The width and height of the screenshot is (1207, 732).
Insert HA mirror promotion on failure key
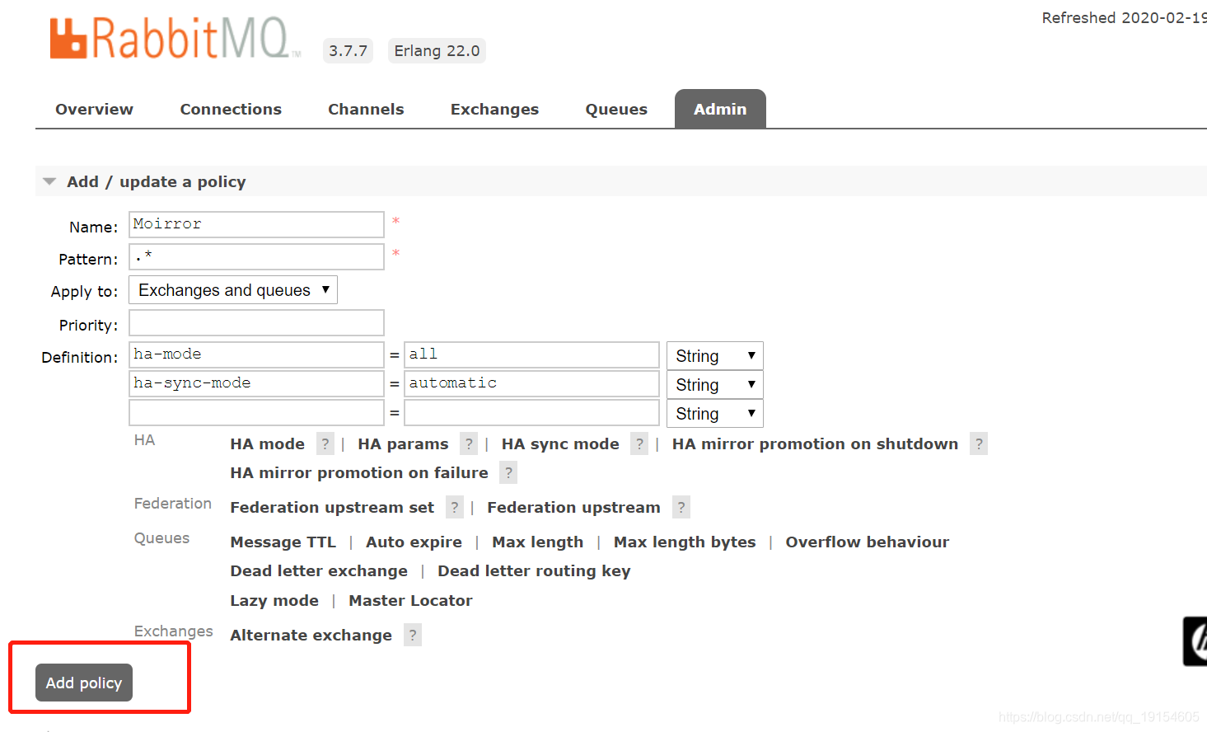pyautogui.click(x=359, y=473)
